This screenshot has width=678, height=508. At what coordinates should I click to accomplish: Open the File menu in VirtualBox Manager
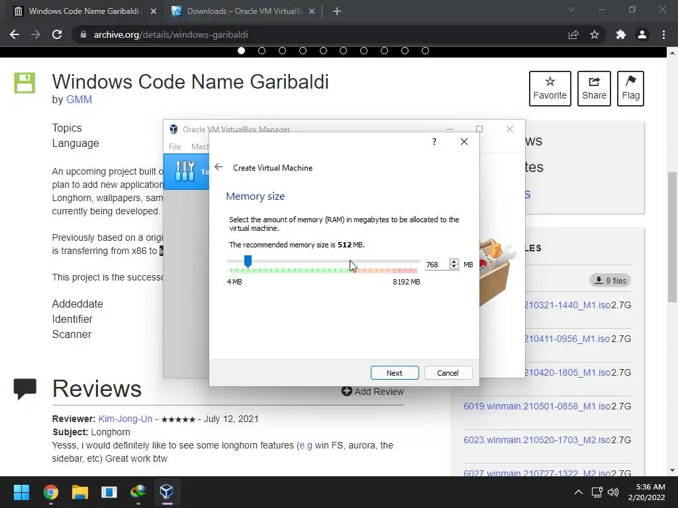(x=175, y=146)
